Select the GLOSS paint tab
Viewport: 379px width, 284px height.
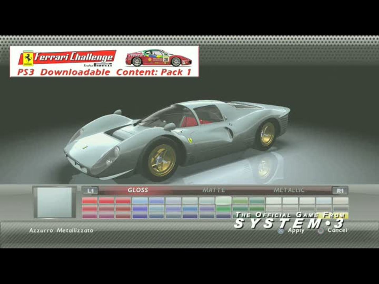coord(138,190)
